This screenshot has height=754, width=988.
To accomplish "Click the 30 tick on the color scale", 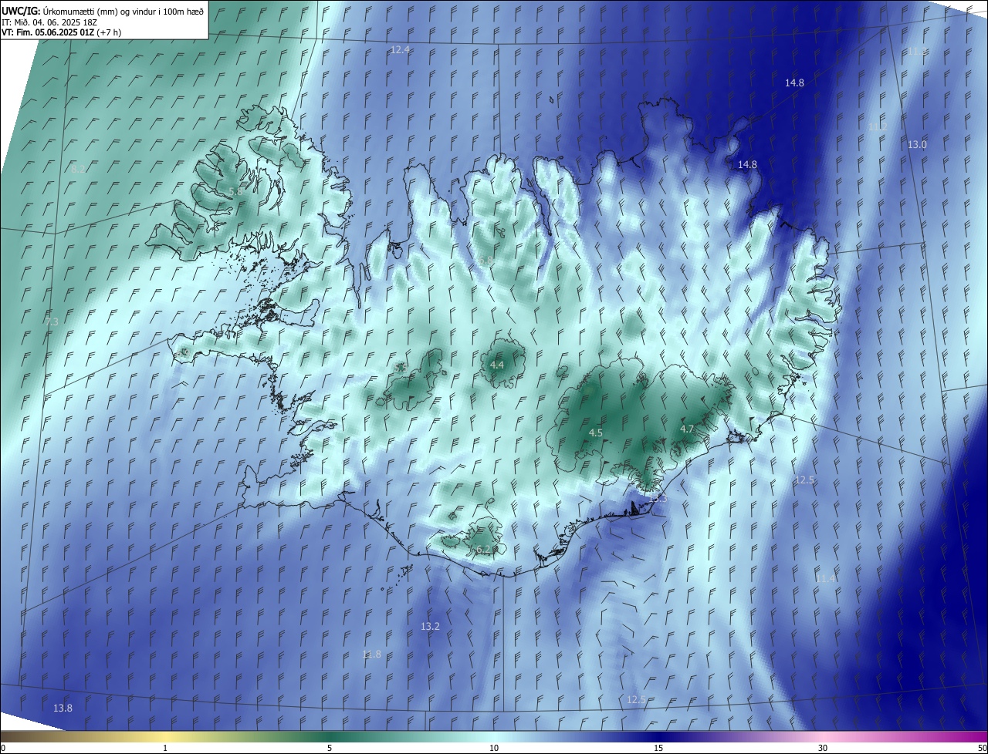I will coord(823,748).
